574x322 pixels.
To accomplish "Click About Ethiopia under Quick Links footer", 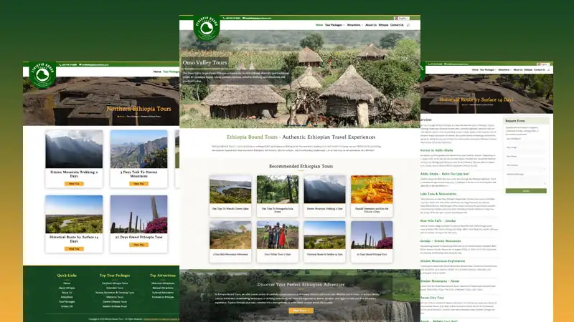I will click(x=67, y=288).
